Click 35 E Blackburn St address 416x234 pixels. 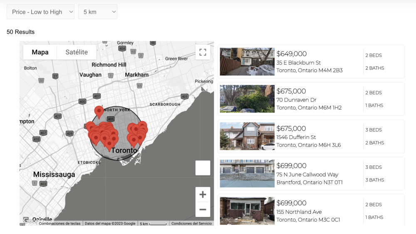click(x=298, y=63)
